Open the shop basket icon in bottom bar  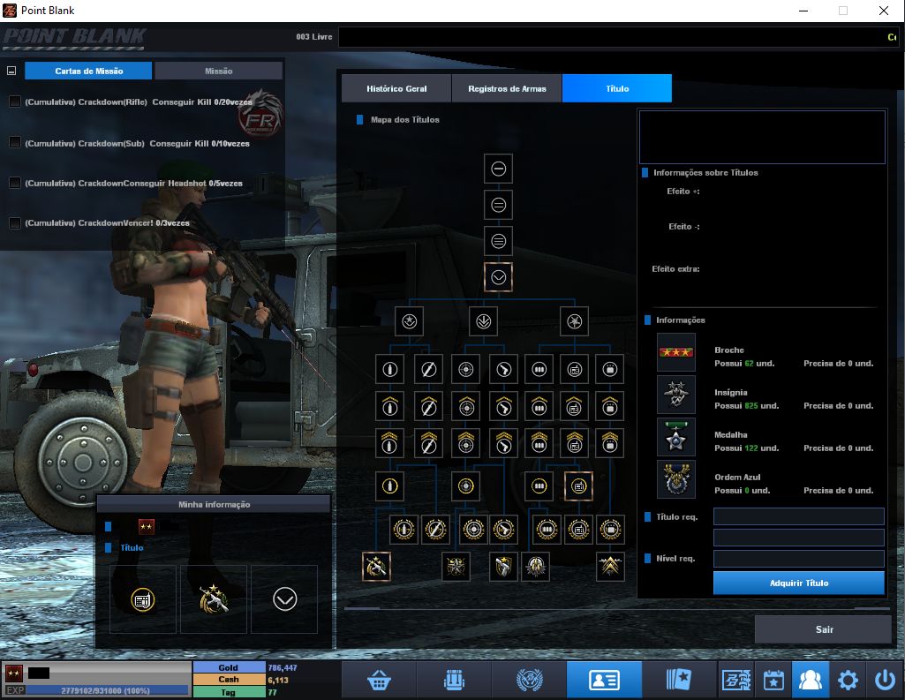[379, 680]
